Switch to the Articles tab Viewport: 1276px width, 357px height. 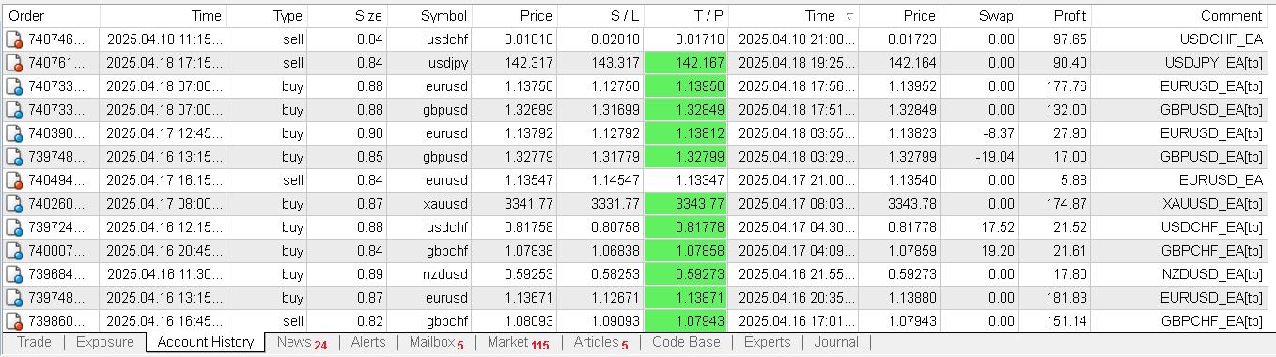click(x=600, y=343)
